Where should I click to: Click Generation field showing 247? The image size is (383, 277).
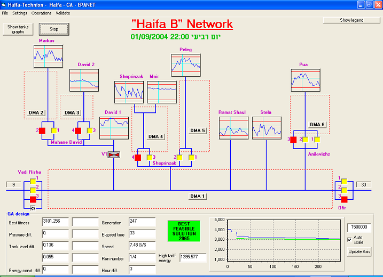pos(142,222)
